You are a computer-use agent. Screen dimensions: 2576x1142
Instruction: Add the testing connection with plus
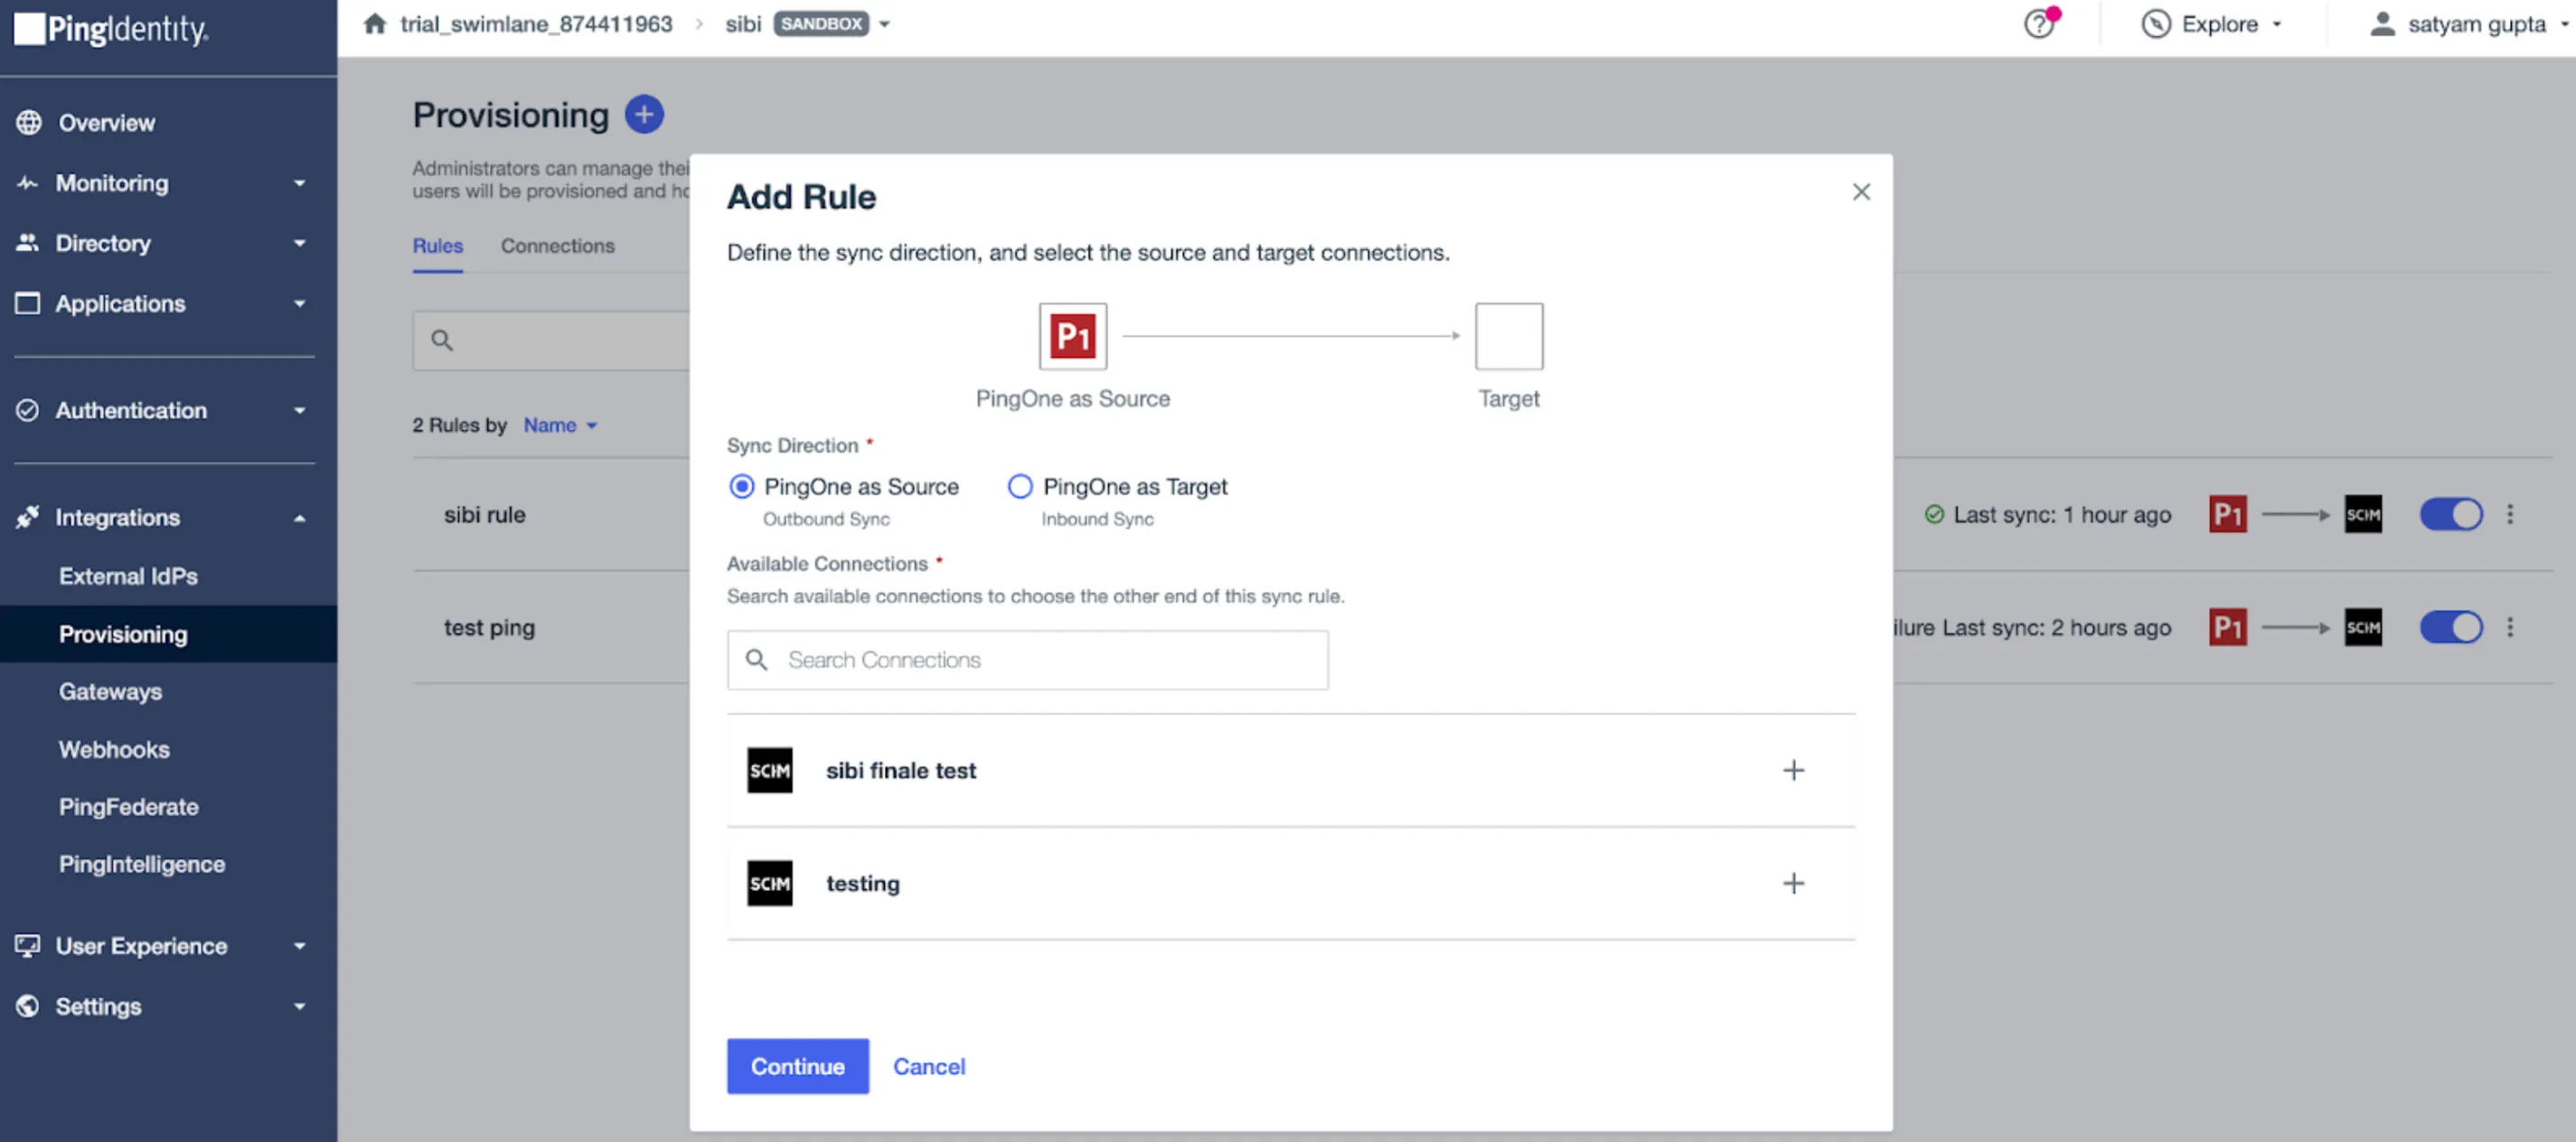pyautogui.click(x=1793, y=883)
